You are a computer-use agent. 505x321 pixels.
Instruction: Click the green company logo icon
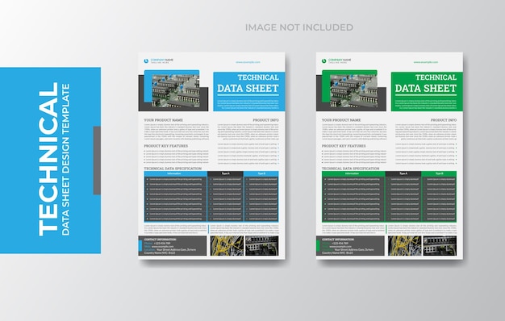point(324,60)
